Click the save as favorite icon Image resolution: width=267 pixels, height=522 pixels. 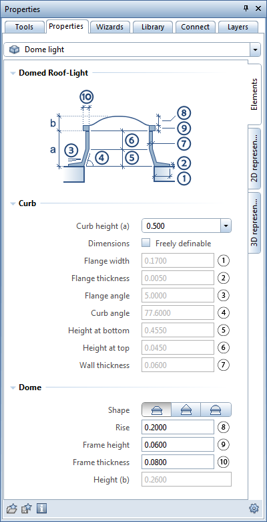tap(27, 509)
